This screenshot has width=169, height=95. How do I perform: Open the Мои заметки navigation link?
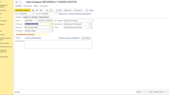coord(44,6)
